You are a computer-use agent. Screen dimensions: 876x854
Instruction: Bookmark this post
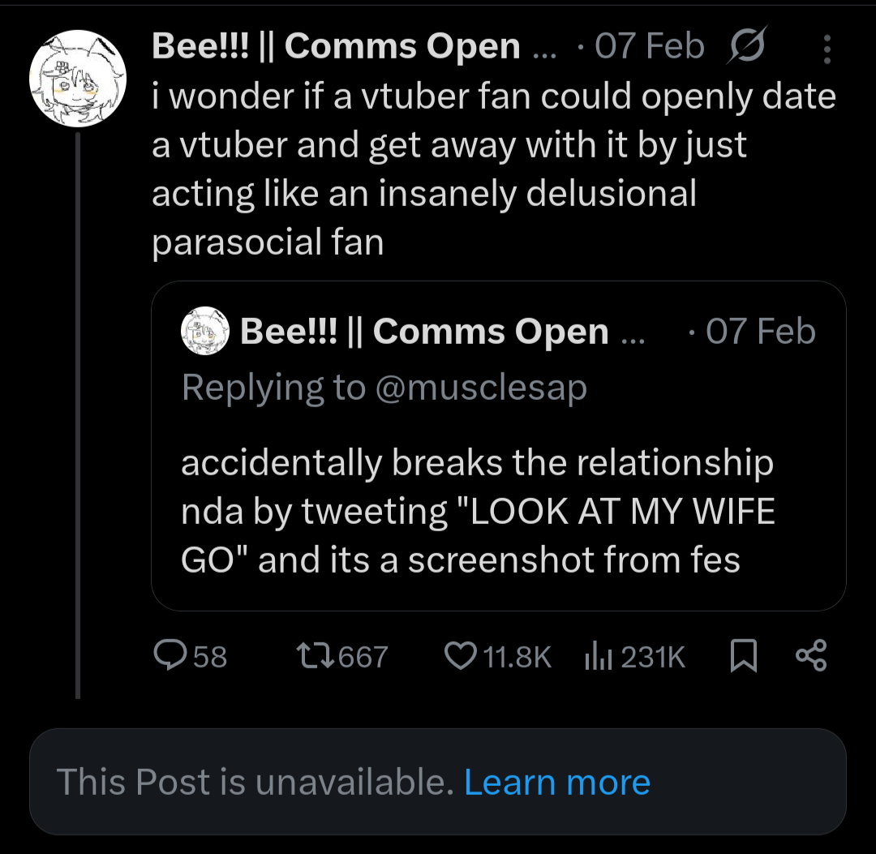[x=743, y=655]
